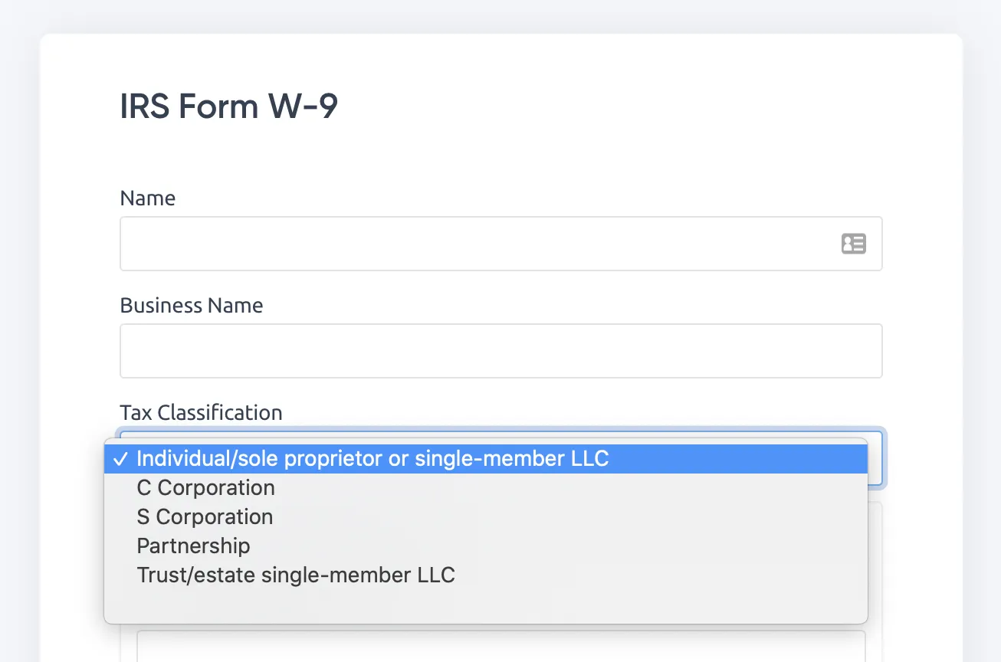Click the dropdown's empty bottom area

485,604
